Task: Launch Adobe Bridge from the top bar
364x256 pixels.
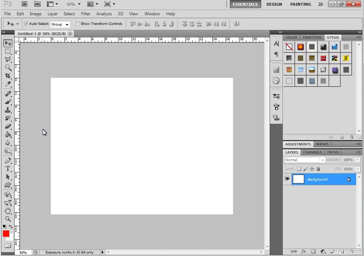Action: [24, 4]
